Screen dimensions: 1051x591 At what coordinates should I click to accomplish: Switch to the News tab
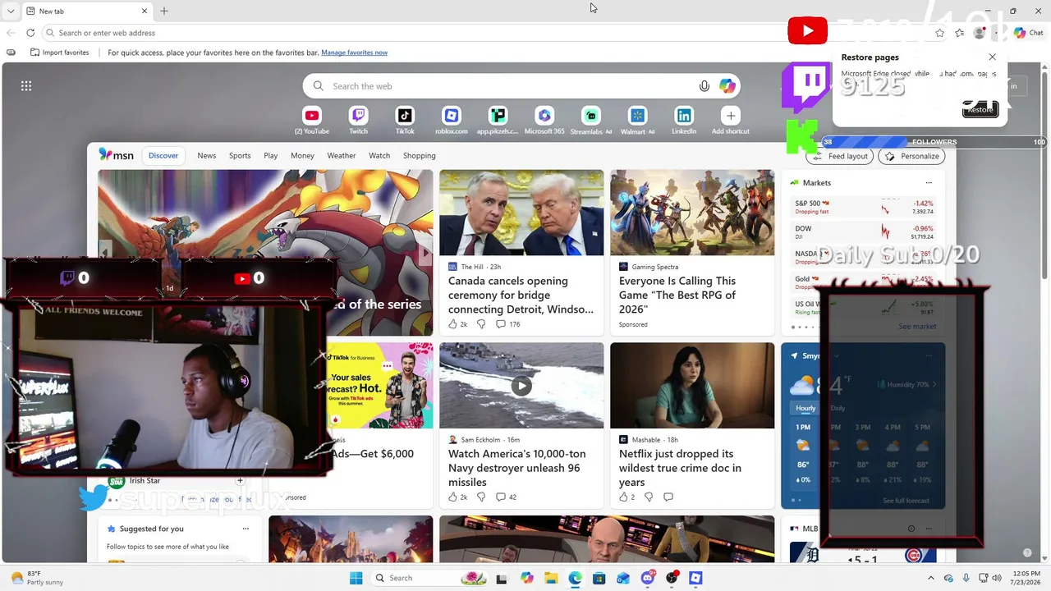[x=207, y=155]
